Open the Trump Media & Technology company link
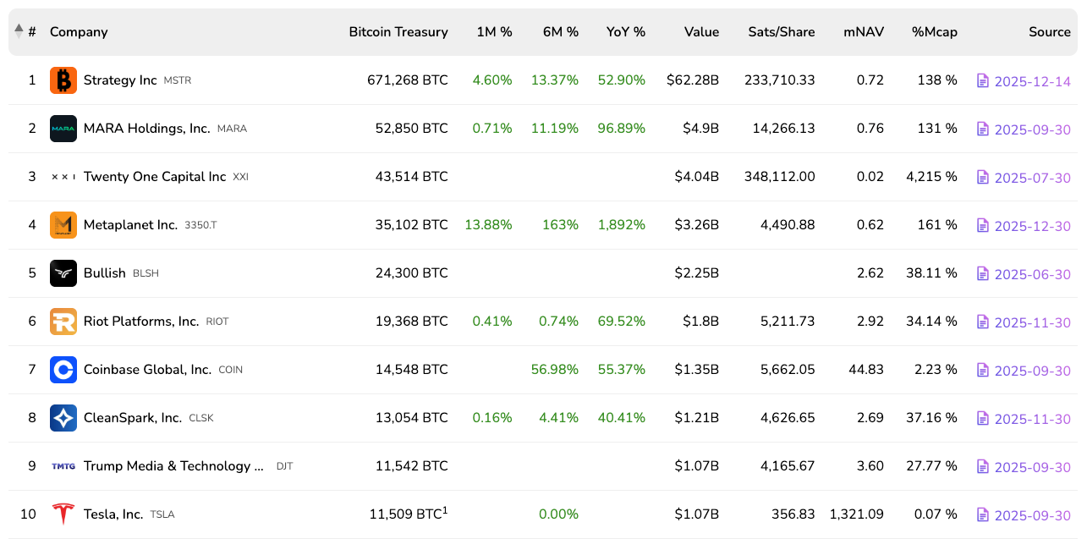This screenshot has height=539, width=1087. (167, 466)
